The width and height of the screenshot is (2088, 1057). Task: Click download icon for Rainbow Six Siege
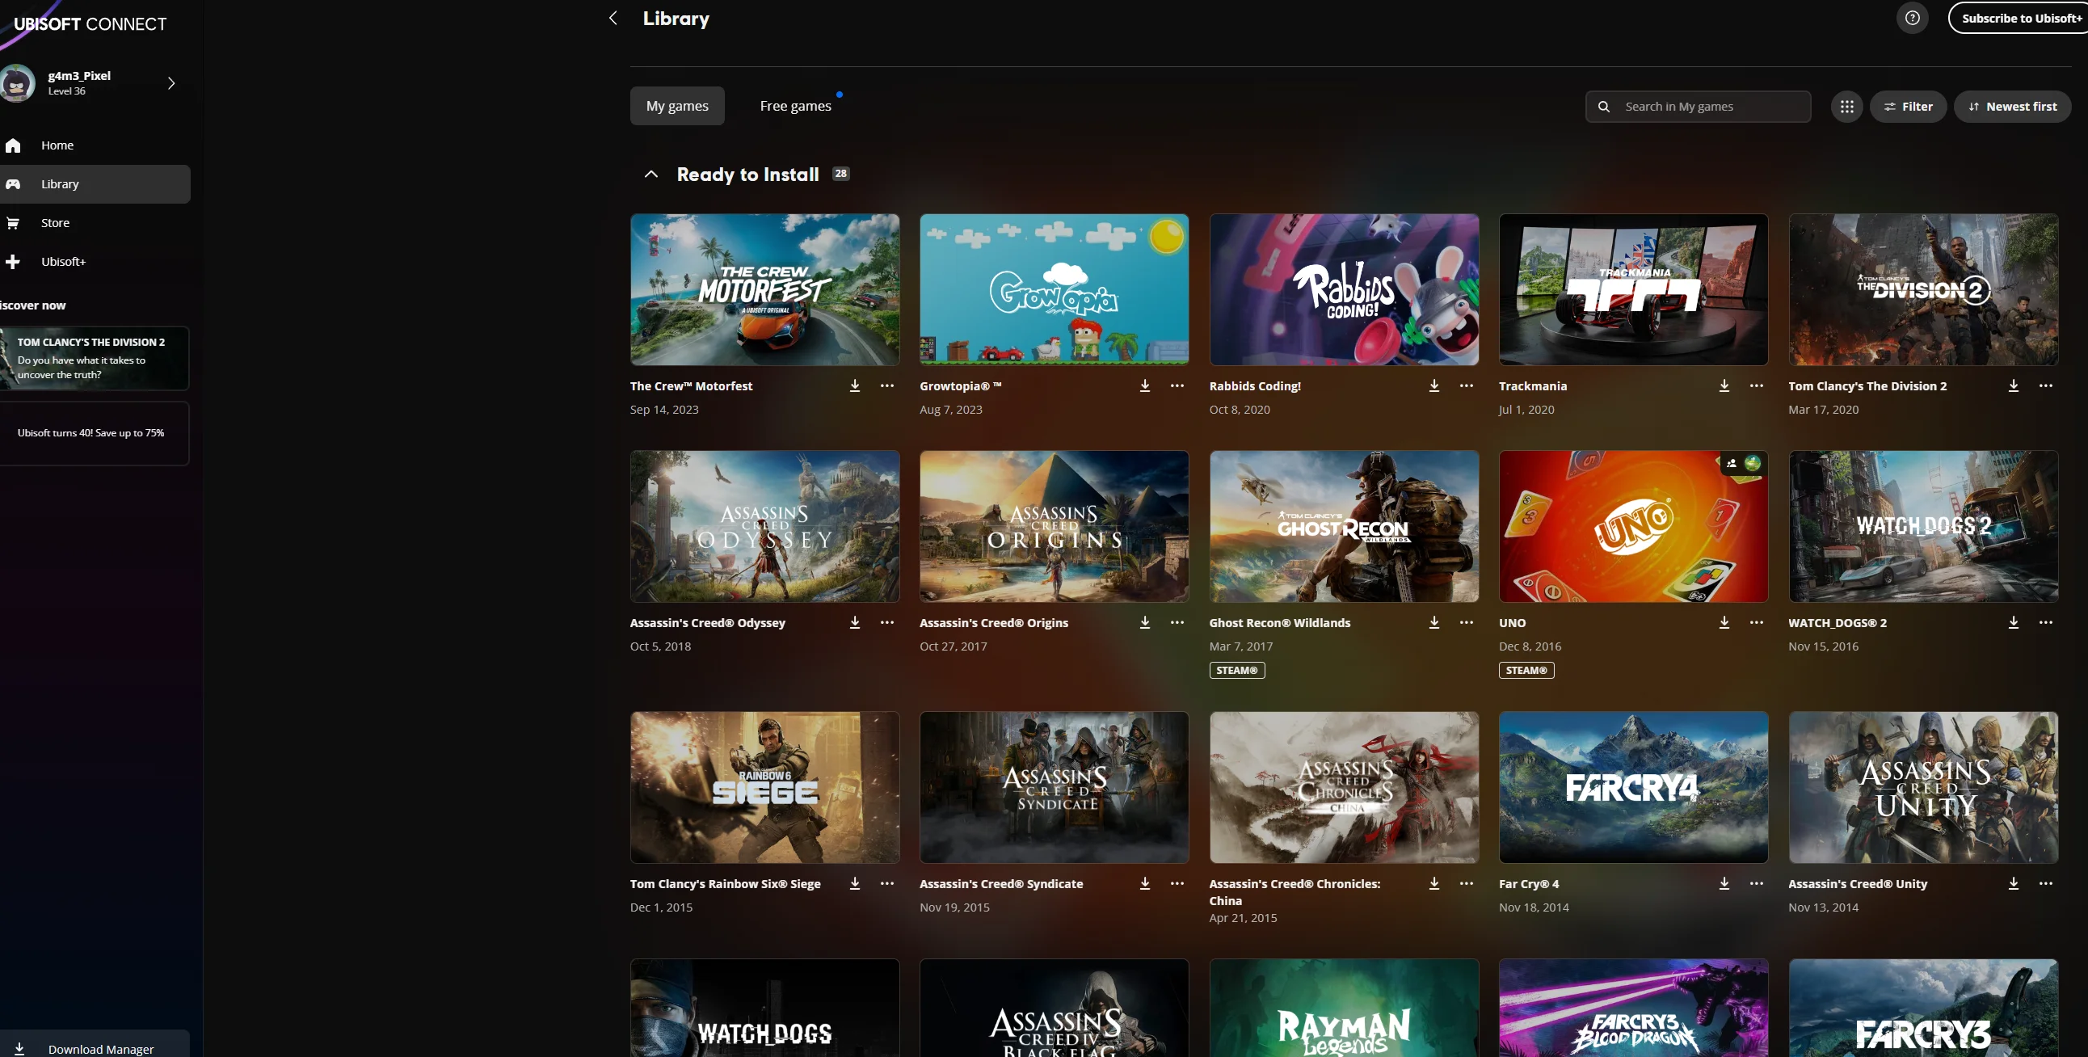pyautogui.click(x=854, y=883)
